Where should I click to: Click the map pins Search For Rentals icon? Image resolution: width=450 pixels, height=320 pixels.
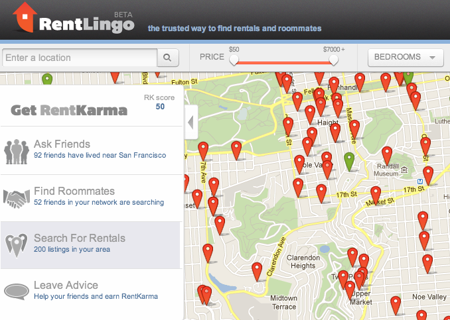point(17,245)
